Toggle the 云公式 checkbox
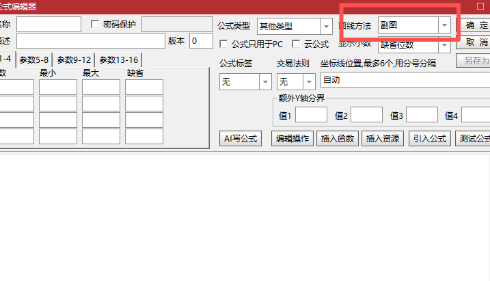490x281 pixels. coord(296,44)
